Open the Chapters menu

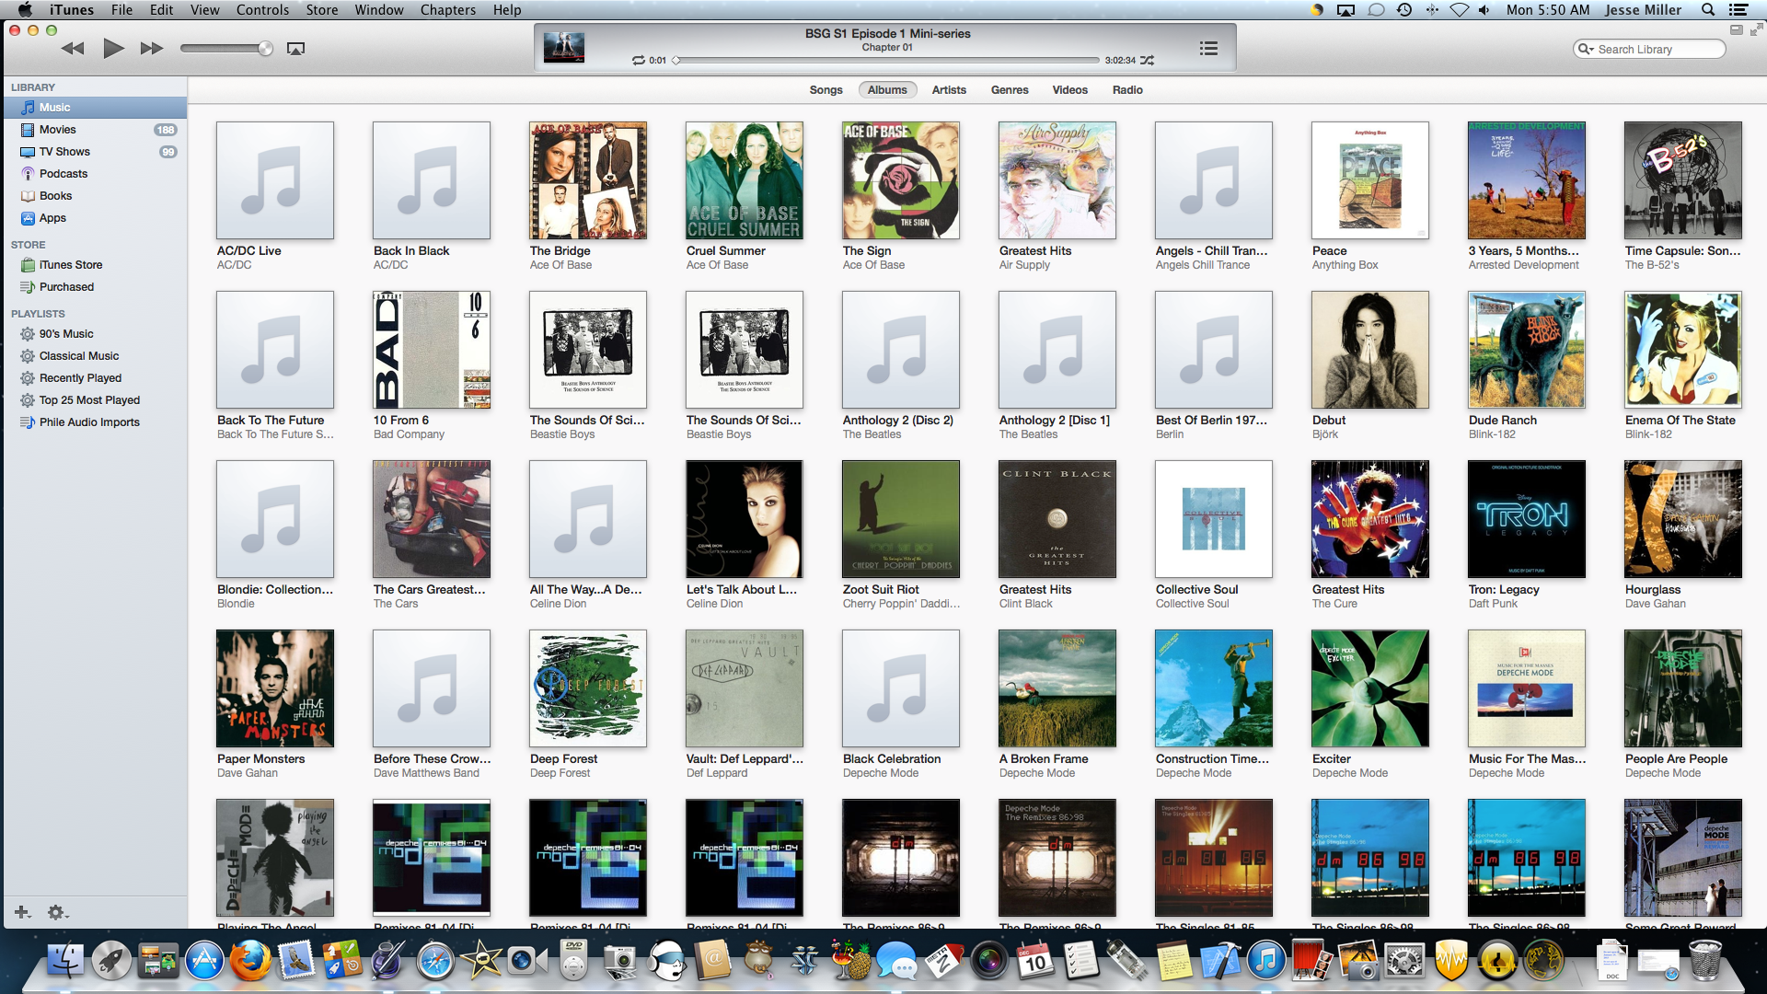[447, 10]
